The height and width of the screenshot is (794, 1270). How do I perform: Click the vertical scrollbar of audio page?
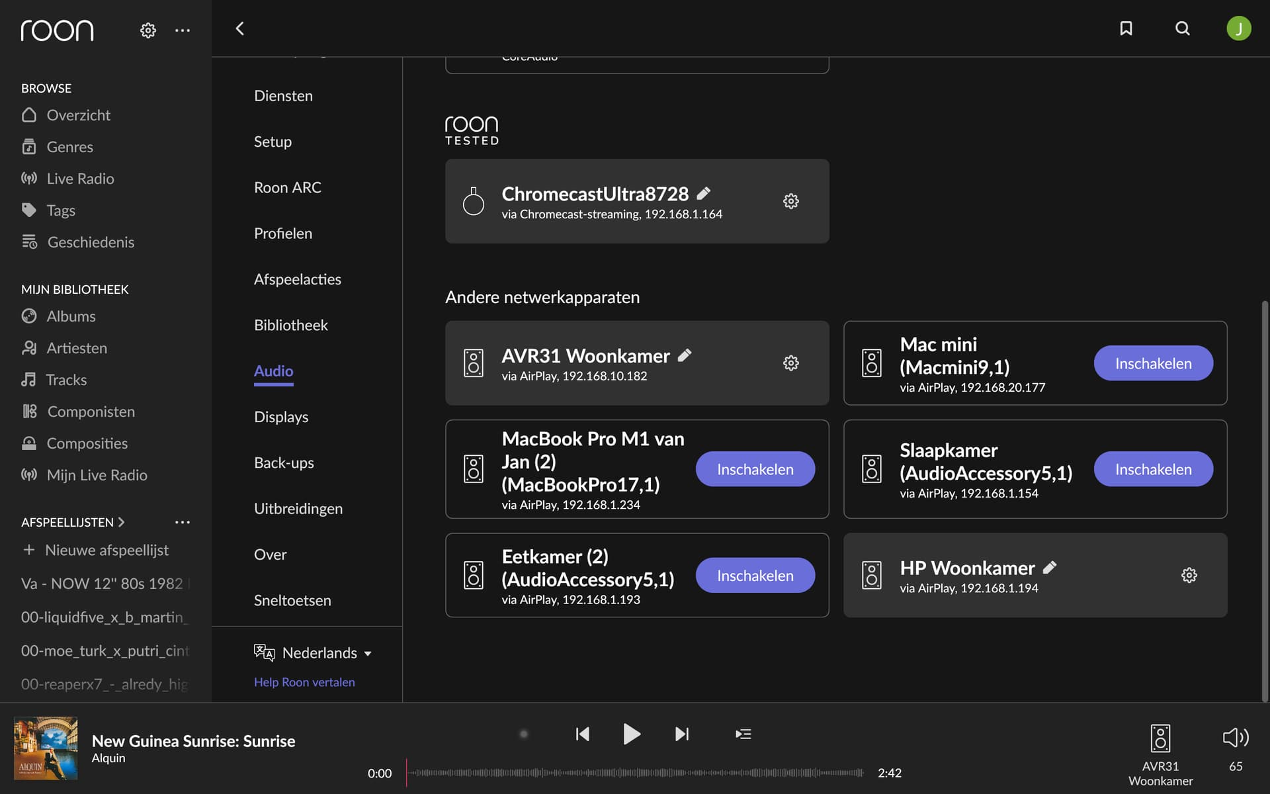1265,501
